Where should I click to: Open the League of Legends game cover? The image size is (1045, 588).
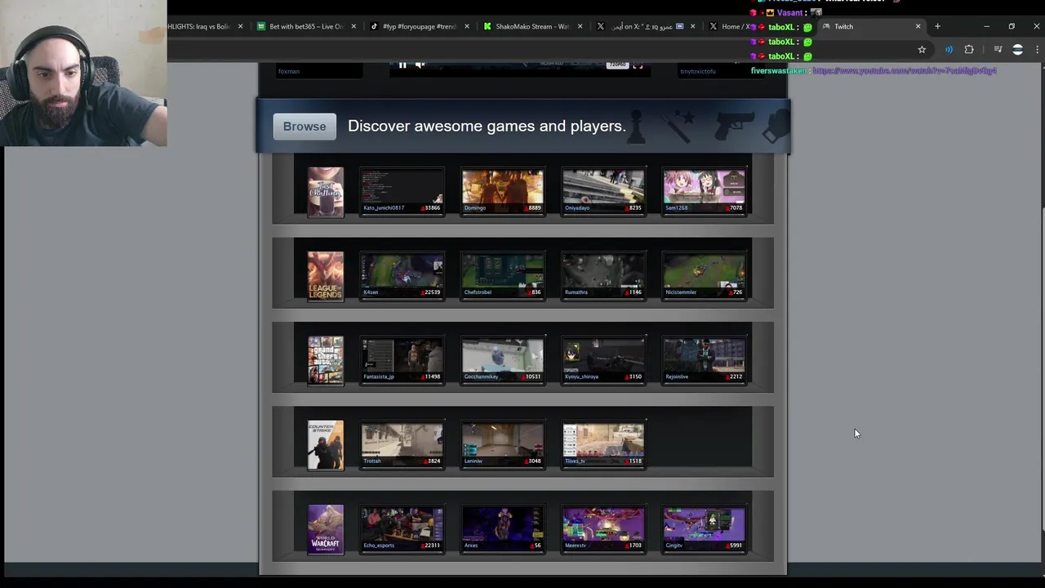[326, 276]
